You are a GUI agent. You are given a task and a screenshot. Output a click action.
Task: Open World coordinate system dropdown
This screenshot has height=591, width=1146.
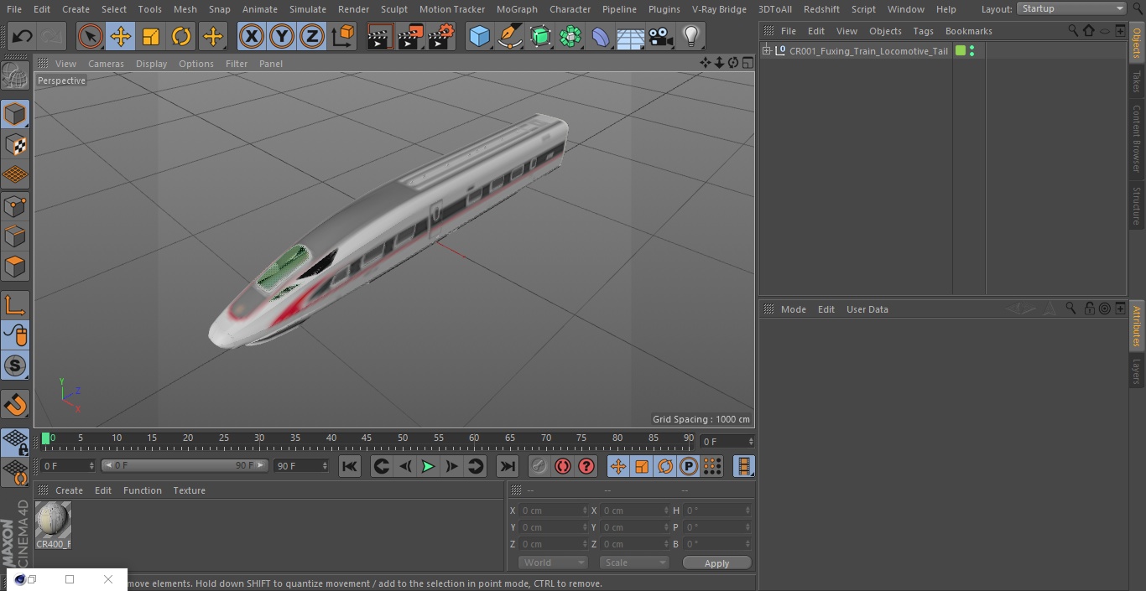point(553,562)
